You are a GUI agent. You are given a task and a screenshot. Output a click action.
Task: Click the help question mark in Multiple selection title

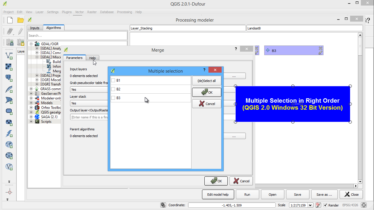(x=204, y=70)
